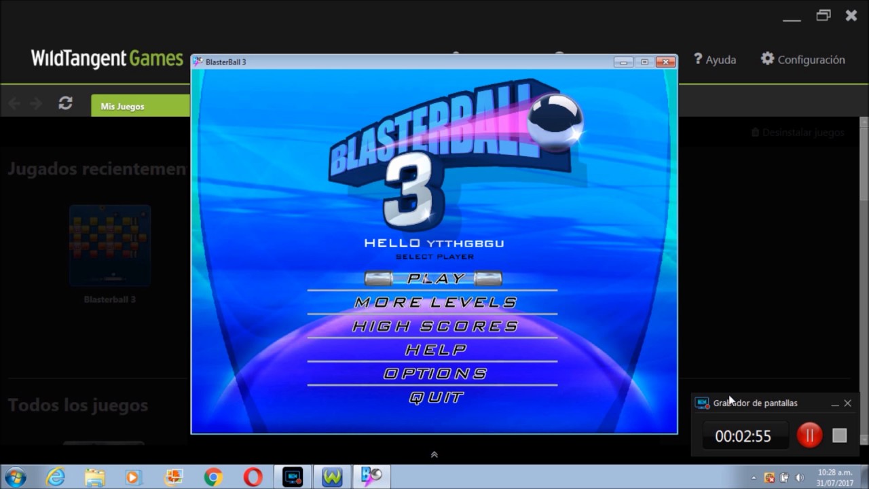Choose QUIT in the BlasterBall menu
The width and height of the screenshot is (869, 489).
coord(435,397)
